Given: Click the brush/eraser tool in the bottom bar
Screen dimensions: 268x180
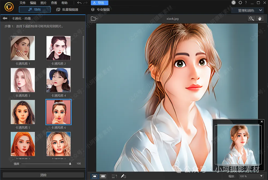Looking at the screenshot, I should click(x=123, y=176).
